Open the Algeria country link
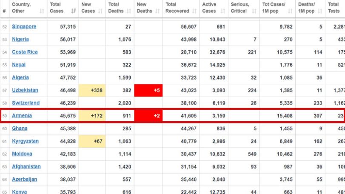 coord(20,78)
